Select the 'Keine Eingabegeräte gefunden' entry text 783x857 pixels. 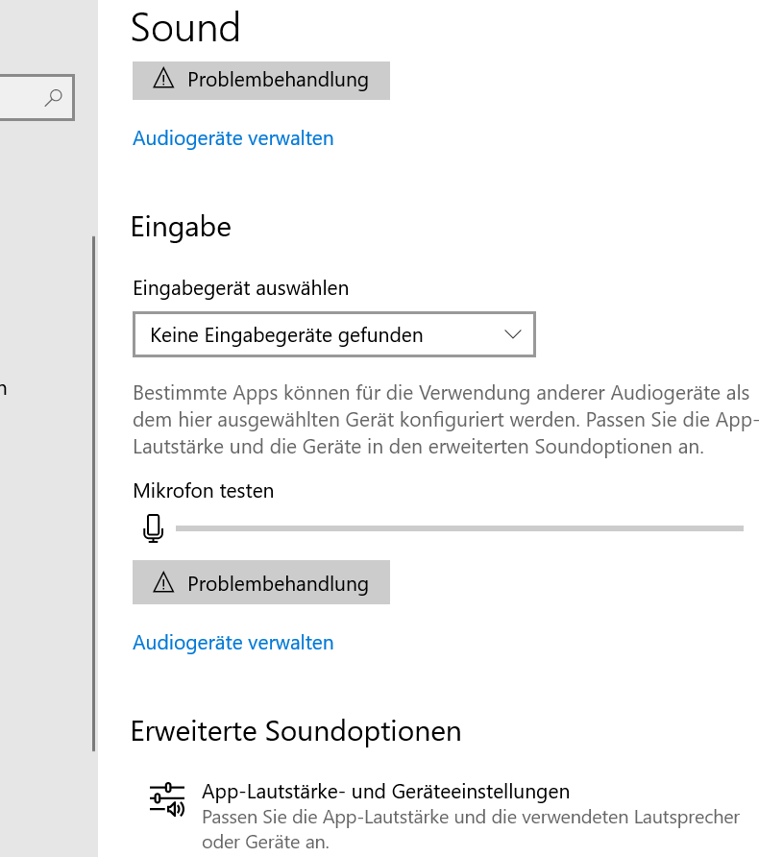coord(286,335)
